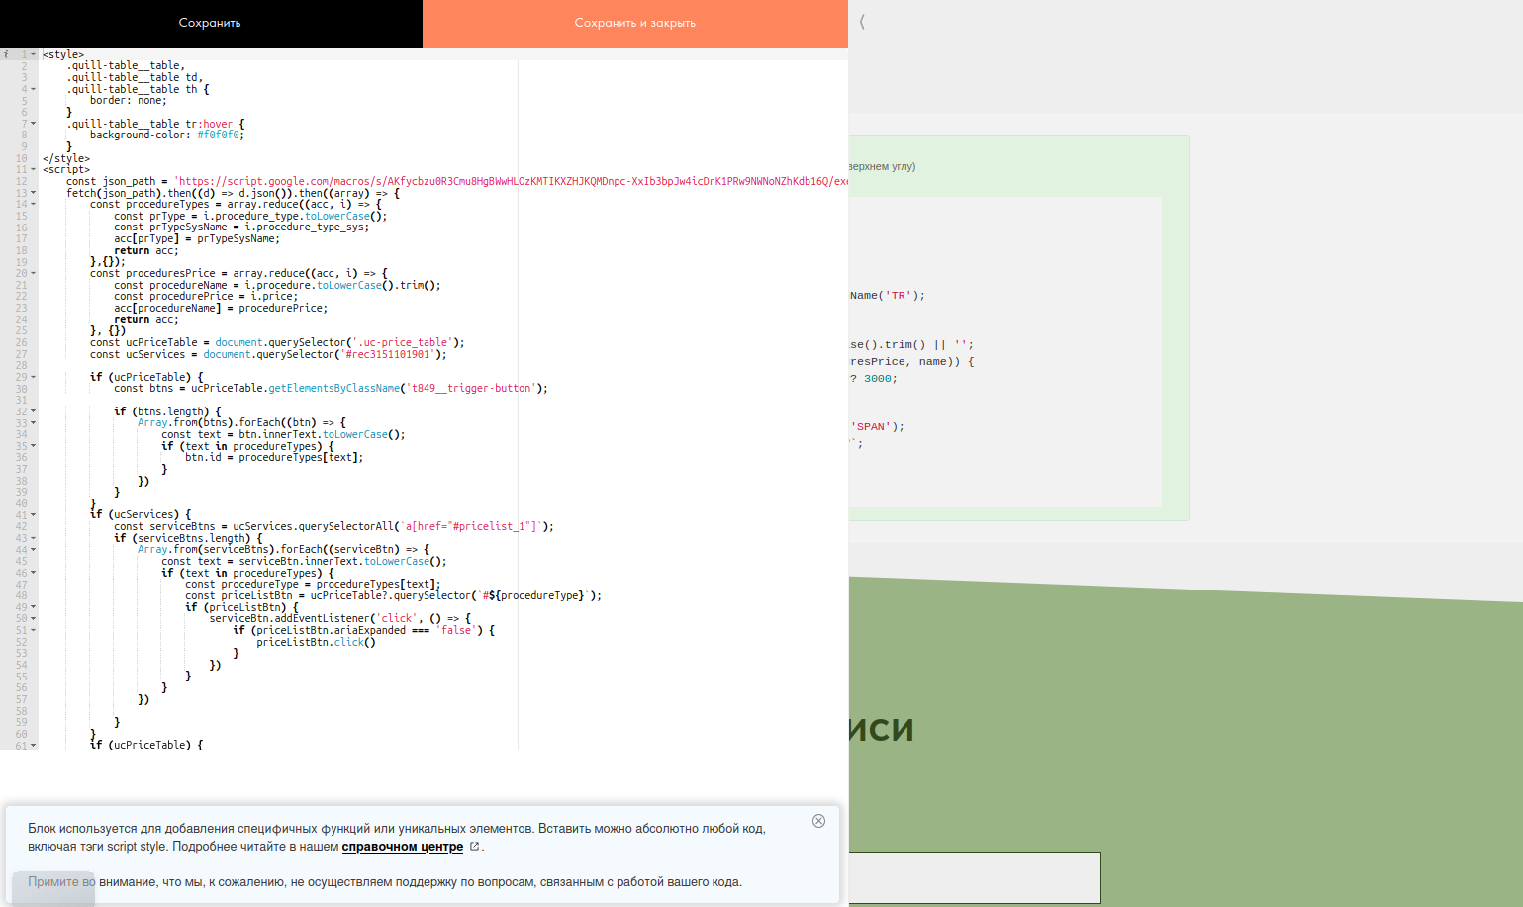The height and width of the screenshot is (907, 1523).
Task: Click the 3000 value in the background page code
Action: pyautogui.click(x=878, y=379)
